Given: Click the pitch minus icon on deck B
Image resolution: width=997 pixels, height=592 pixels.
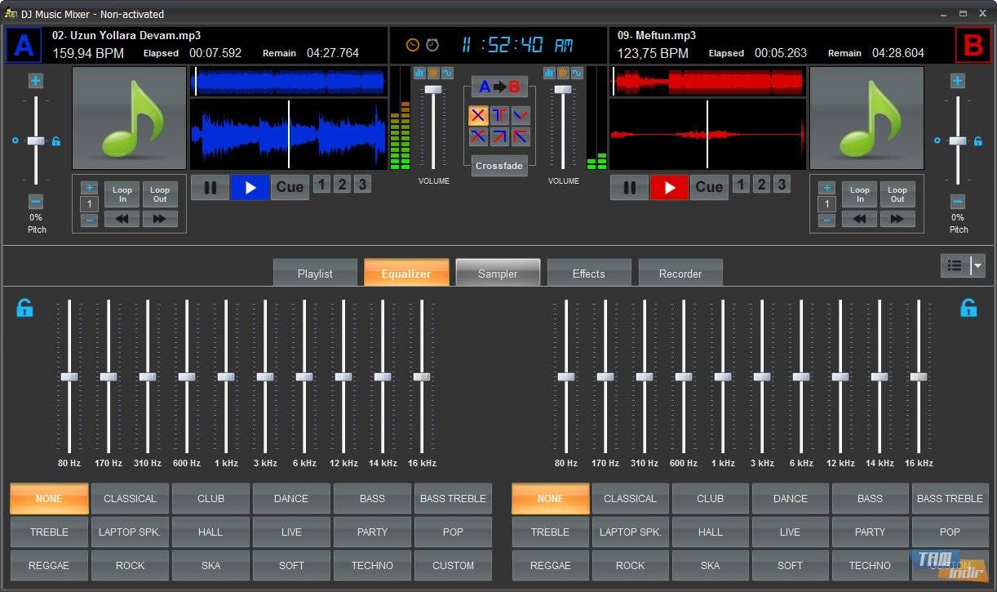Looking at the screenshot, I should pyautogui.click(x=958, y=202).
